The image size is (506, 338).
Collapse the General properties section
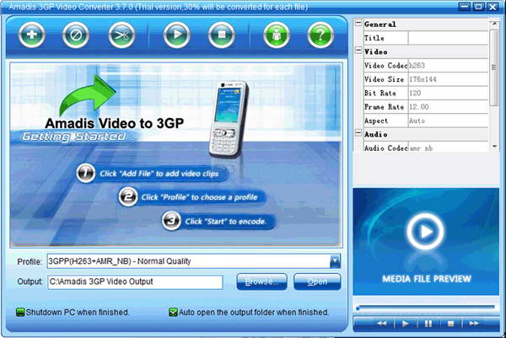pos(358,23)
